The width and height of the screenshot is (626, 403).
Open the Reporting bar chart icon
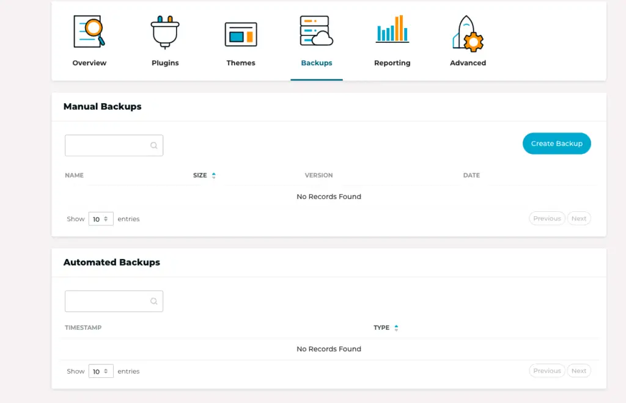392,29
